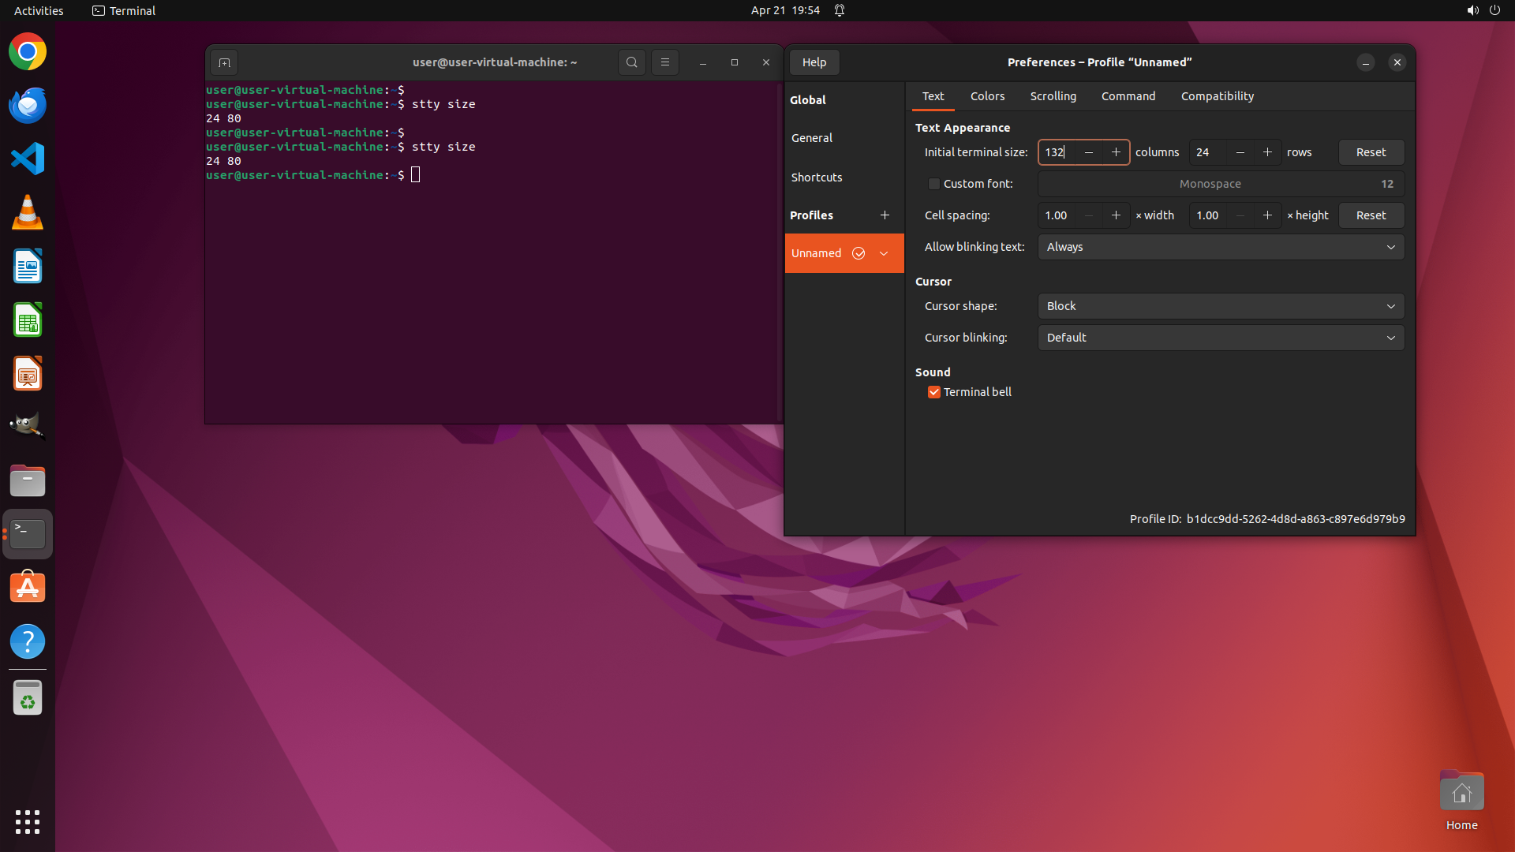This screenshot has height=852, width=1515.
Task: Add a new profile with plus icon
Action: click(x=885, y=215)
